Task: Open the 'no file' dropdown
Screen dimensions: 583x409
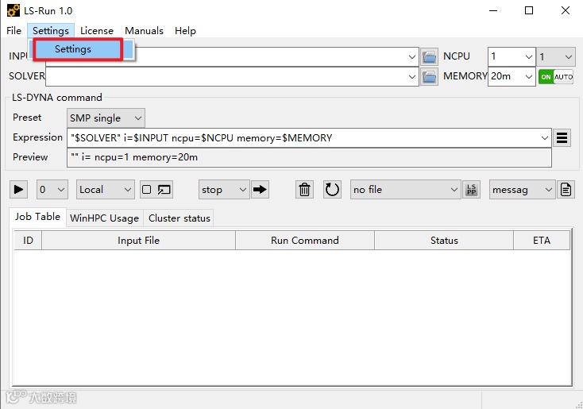Action: 405,190
